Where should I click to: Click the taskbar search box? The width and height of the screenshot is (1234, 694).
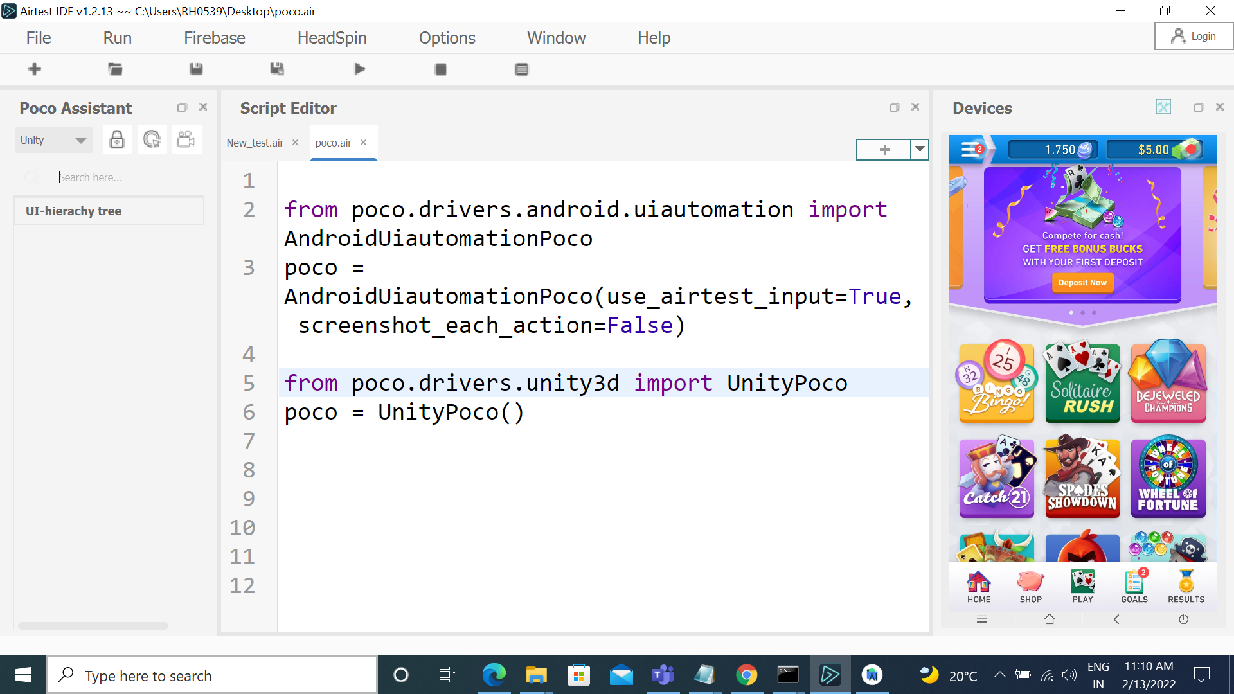click(212, 675)
